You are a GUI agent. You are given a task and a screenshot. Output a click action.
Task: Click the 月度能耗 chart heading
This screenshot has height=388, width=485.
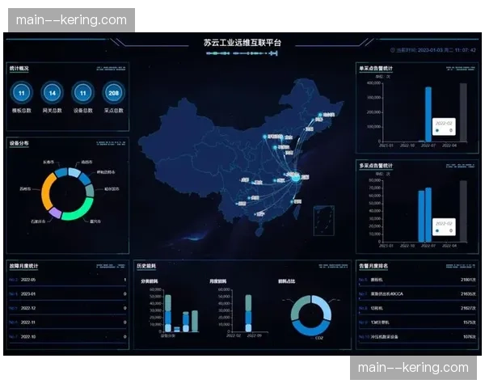pos(218,281)
